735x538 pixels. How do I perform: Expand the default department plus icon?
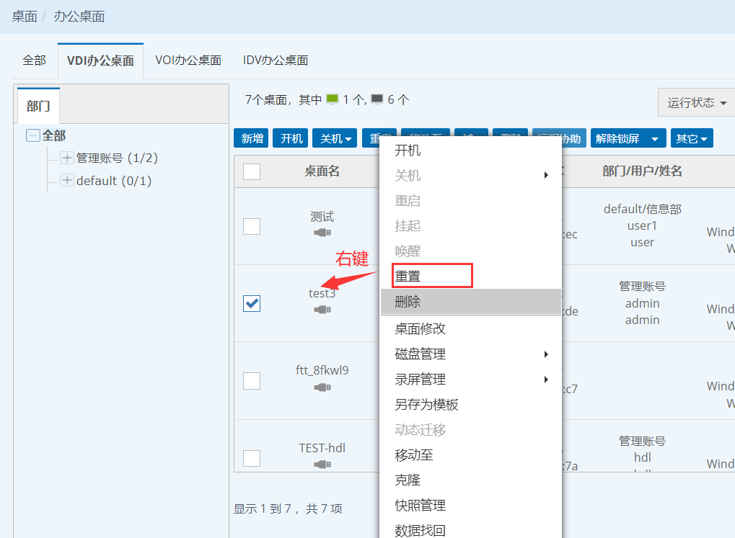coord(67,181)
